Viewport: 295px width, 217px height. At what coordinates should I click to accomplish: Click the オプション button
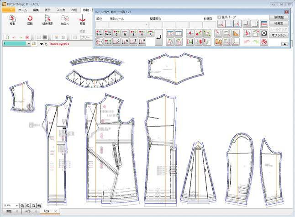(279, 35)
